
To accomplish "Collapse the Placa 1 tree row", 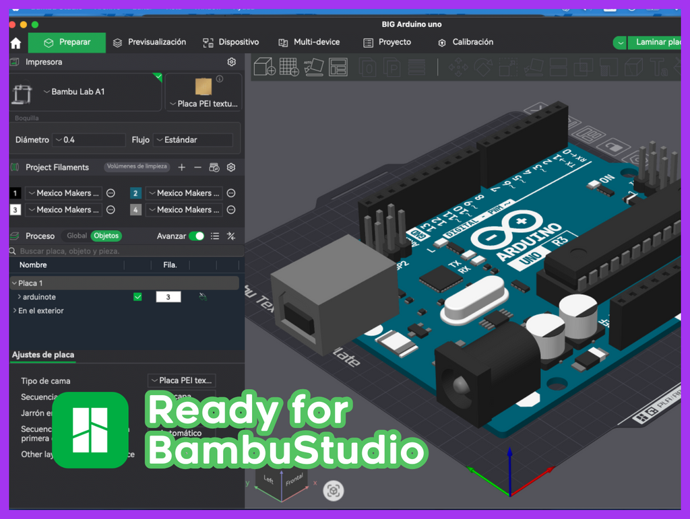I will point(14,283).
